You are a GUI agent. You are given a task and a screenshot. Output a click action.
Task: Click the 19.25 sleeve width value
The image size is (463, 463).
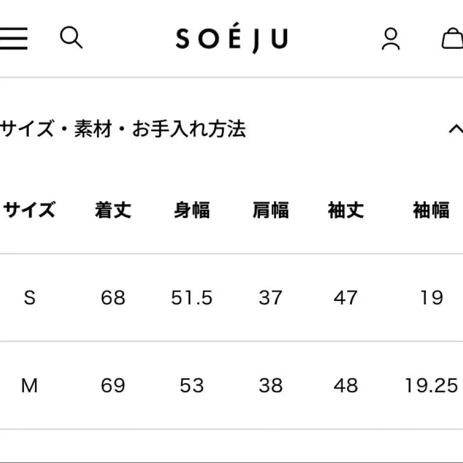431,385
